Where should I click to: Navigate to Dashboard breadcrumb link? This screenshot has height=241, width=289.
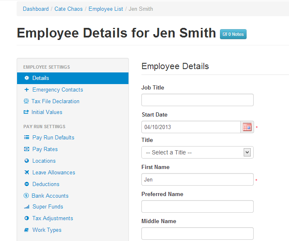click(36, 9)
